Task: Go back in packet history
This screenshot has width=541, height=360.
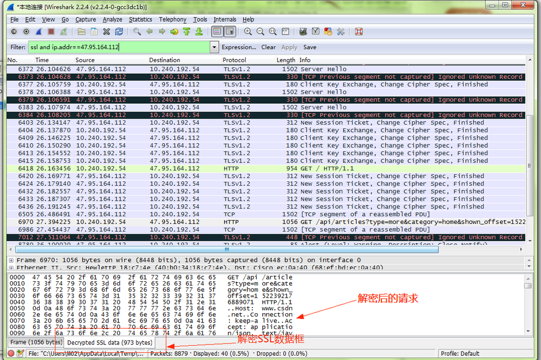Action: [150, 31]
